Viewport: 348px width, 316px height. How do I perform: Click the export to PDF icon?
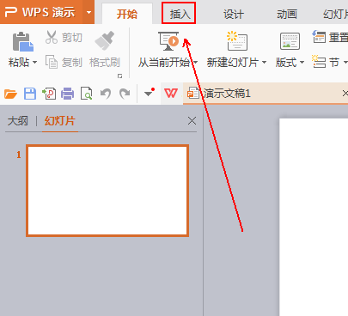49,94
